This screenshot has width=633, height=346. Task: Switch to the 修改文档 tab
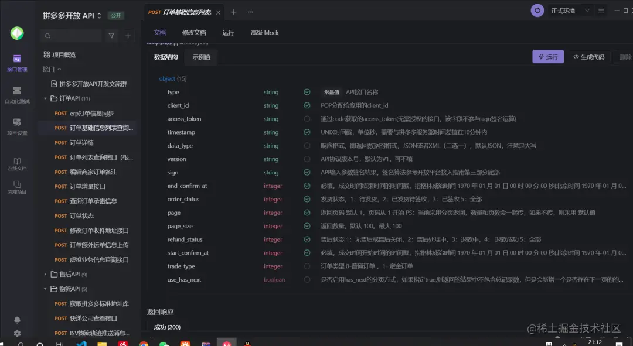(194, 33)
